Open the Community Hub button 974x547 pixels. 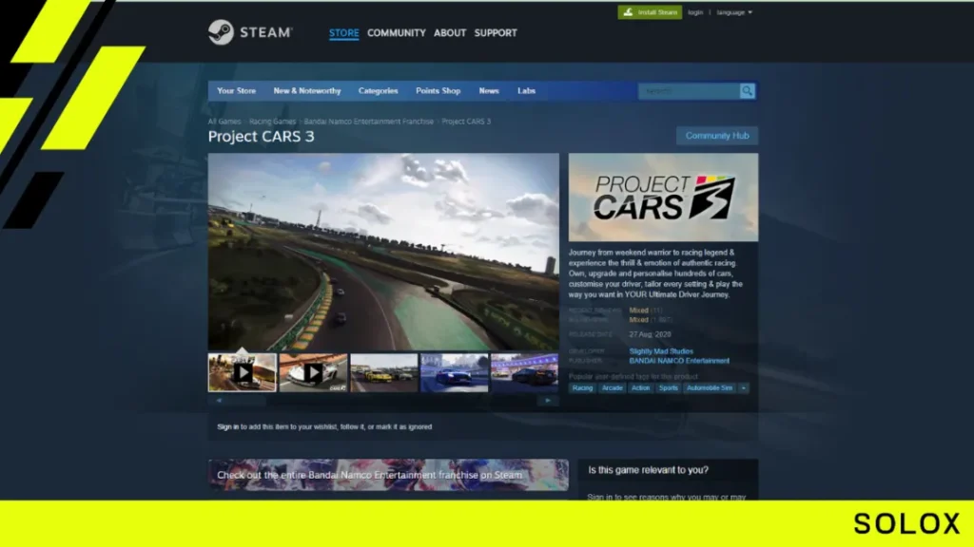click(x=717, y=136)
